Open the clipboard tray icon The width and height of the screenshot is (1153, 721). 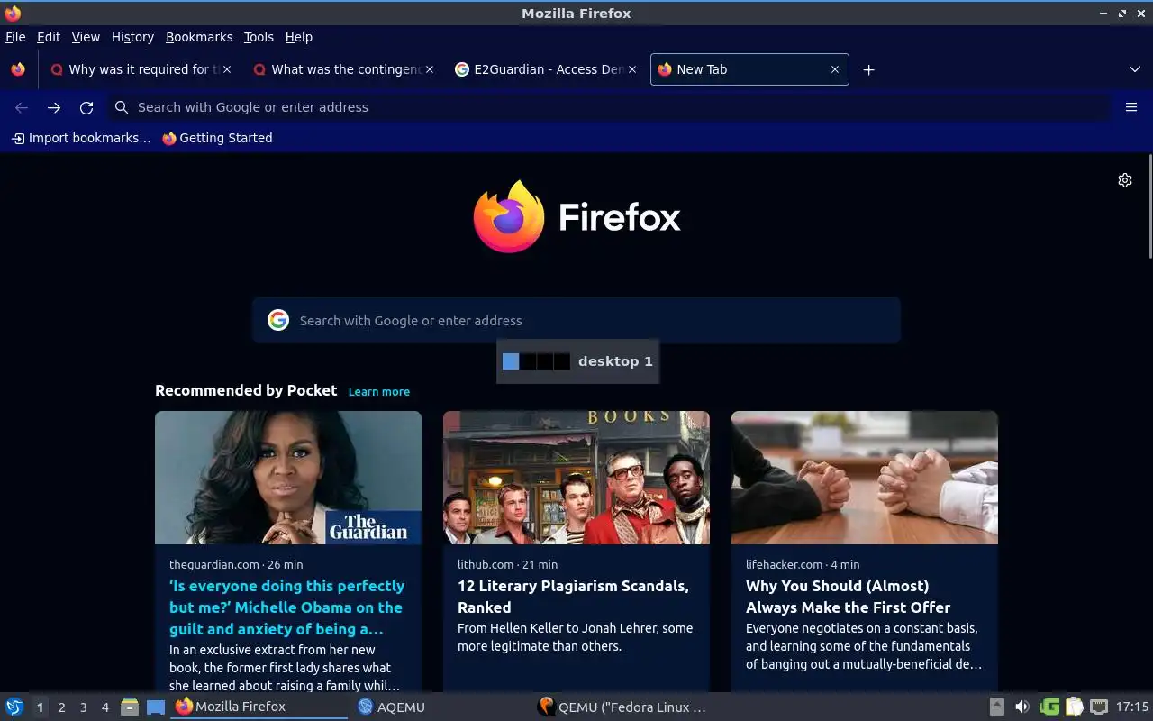coord(1074,707)
